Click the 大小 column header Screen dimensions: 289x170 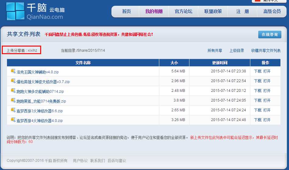pos(174,63)
